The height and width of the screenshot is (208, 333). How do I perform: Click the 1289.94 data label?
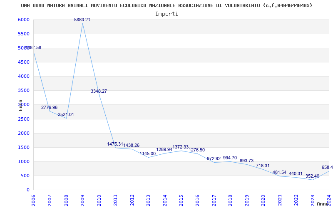(164, 149)
